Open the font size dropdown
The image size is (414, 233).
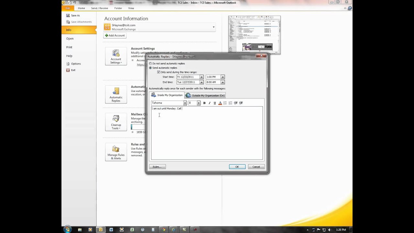pos(199,103)
